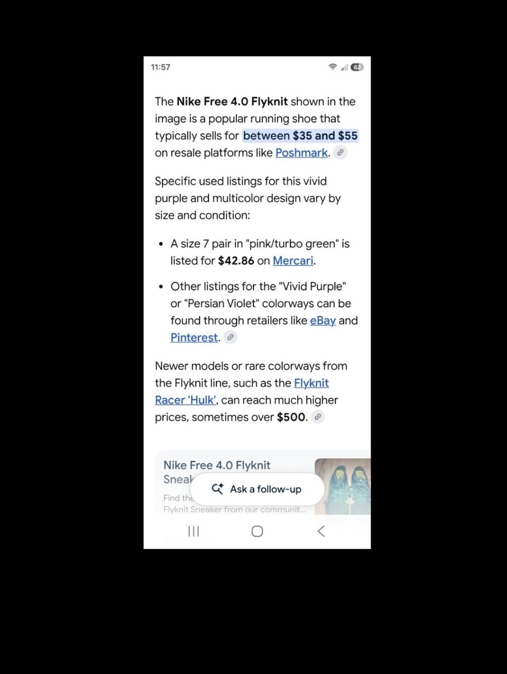Open the Mercari link
Viewport: 507px width, 674px height.
(293, 260)
